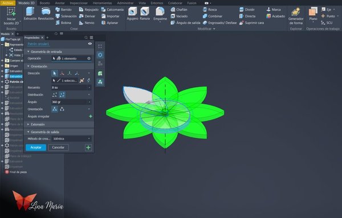Image resolution: width=342 pixels, height=218 pixels.
Task: Open the Recuento value dropdown arrow
Action: point(89,88)
